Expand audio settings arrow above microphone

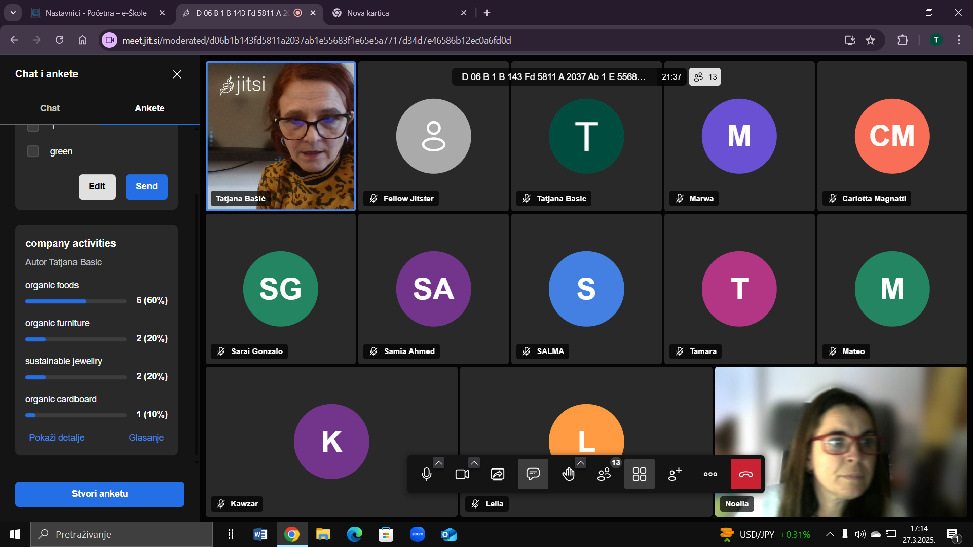(439, 462)
